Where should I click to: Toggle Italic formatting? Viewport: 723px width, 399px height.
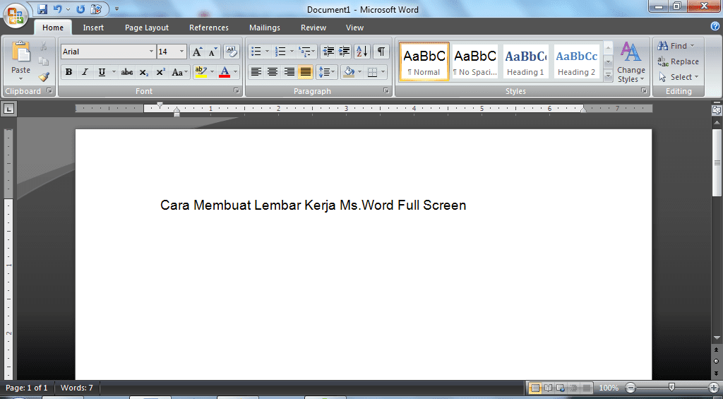pyautogui.click(x=85, y=72)
